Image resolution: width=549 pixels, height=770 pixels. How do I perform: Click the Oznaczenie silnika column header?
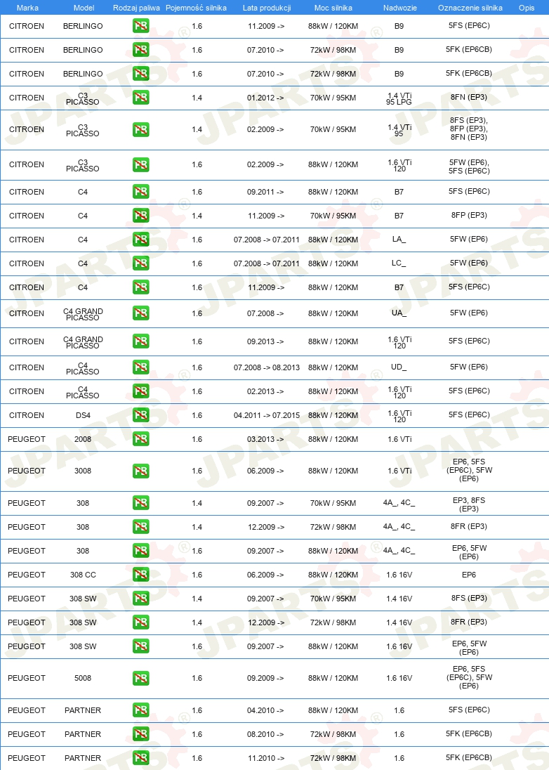click(x=470, y=8)
